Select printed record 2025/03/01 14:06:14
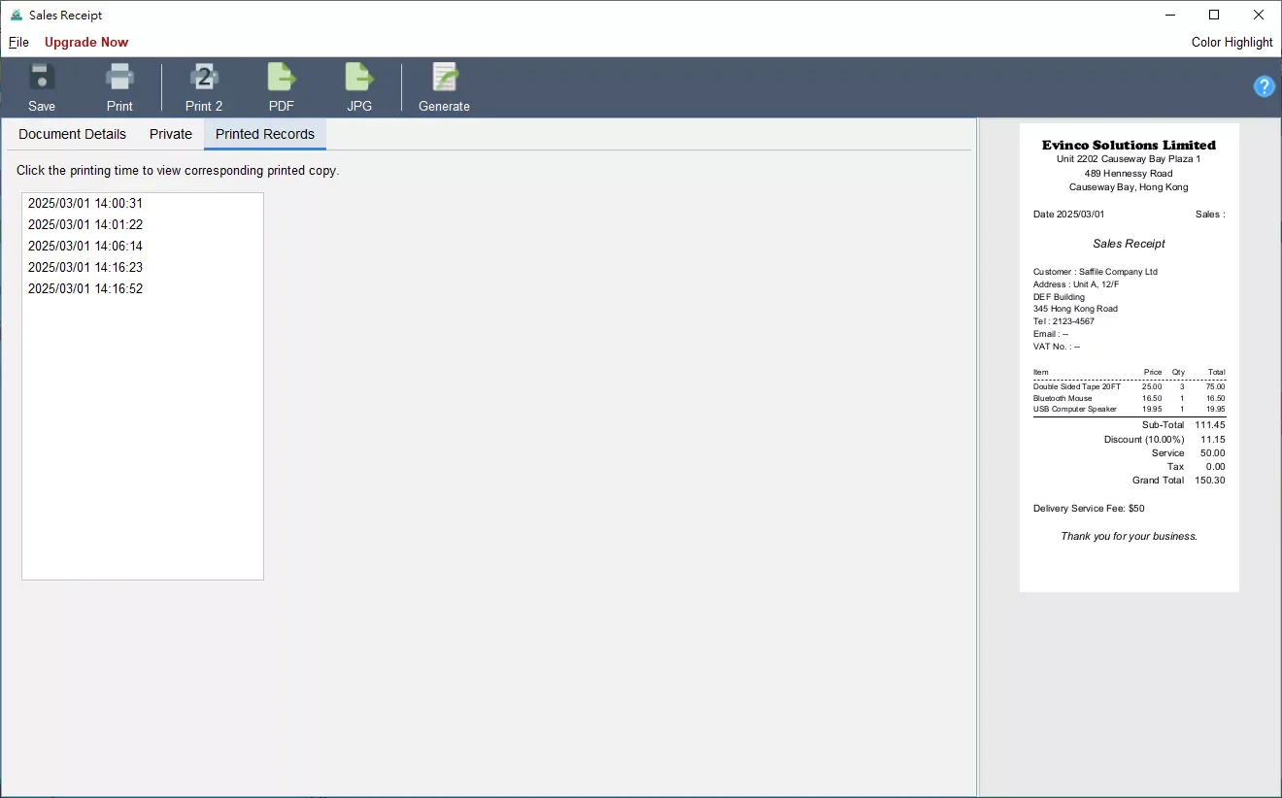This screenshot has width=1282, height=798. coord(143,247)
